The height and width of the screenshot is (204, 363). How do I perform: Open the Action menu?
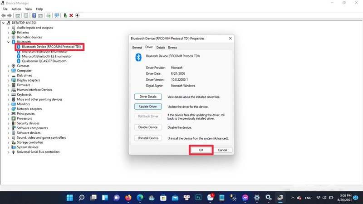point(16,9)
